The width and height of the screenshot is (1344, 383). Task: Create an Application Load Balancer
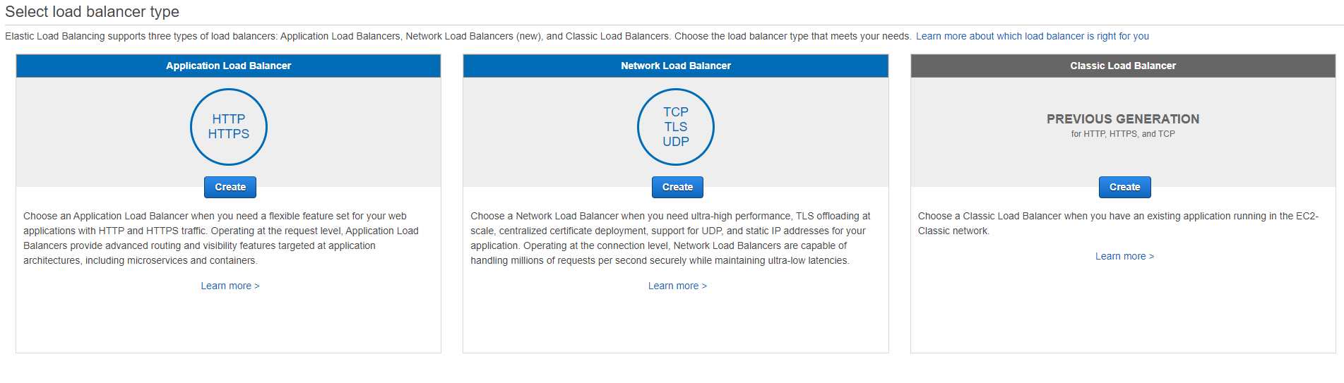coord(230,187)
